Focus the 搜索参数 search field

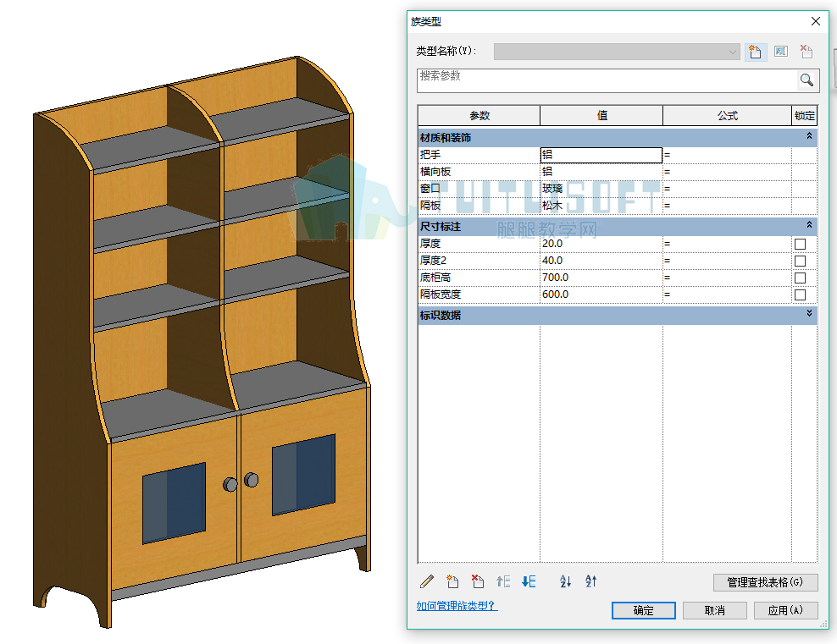(607, 80)
